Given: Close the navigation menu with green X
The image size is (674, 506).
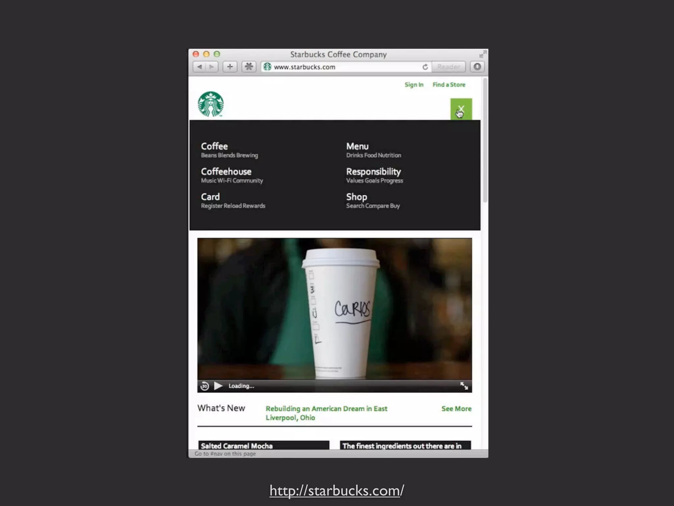Looking at the screenshot, I should 461,109.
